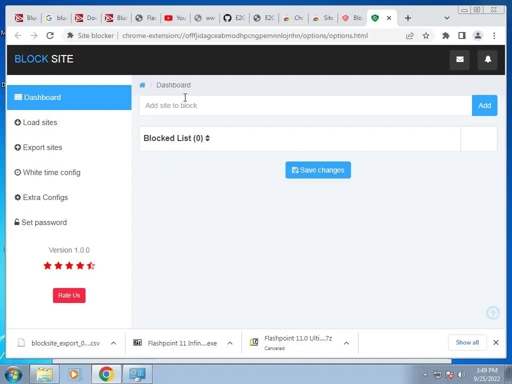
Task: Reload the page
Action: tap(50, 35)
